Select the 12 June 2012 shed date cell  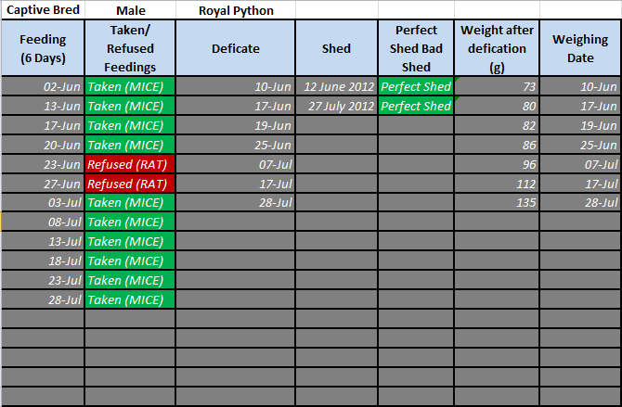coord(336,86)
